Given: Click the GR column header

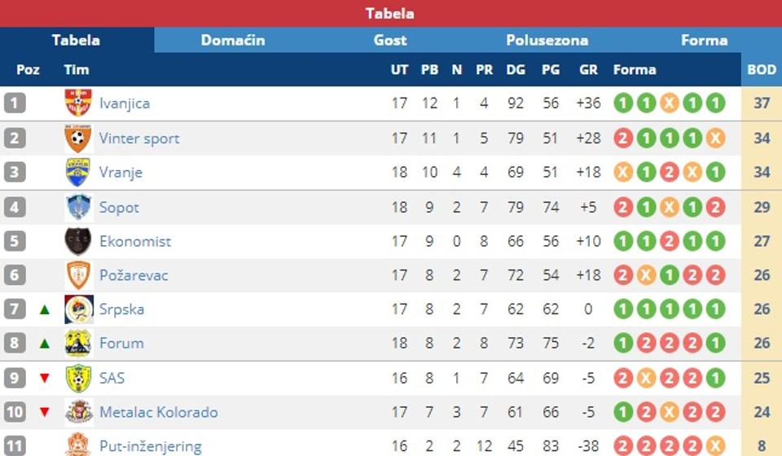Looking at the screenshot, I should tap(588, 70).
